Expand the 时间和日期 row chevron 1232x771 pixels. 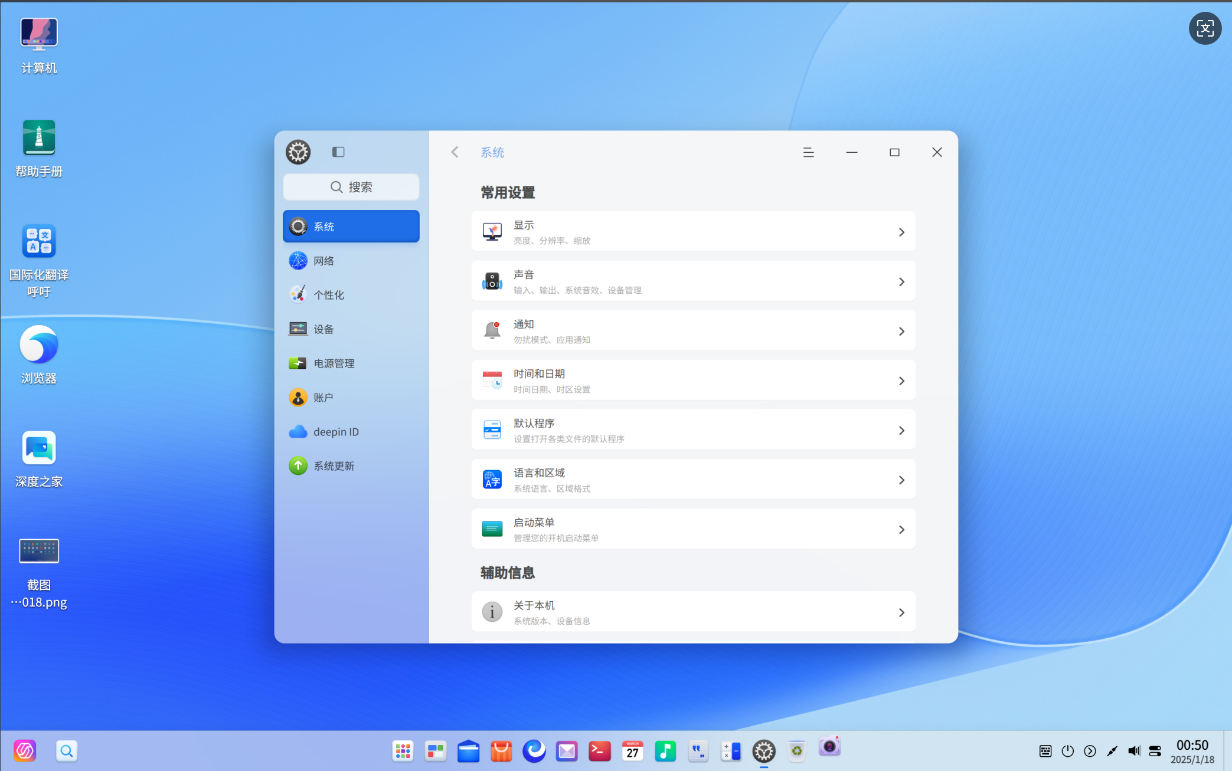tap(901, 381)
